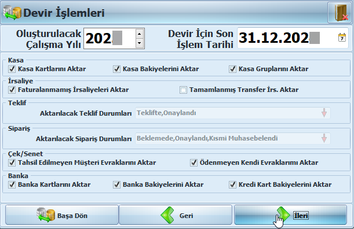Uncheck Kasa Kartlarını Aktar
Screen dimensions: 354x229
point(12,69)
